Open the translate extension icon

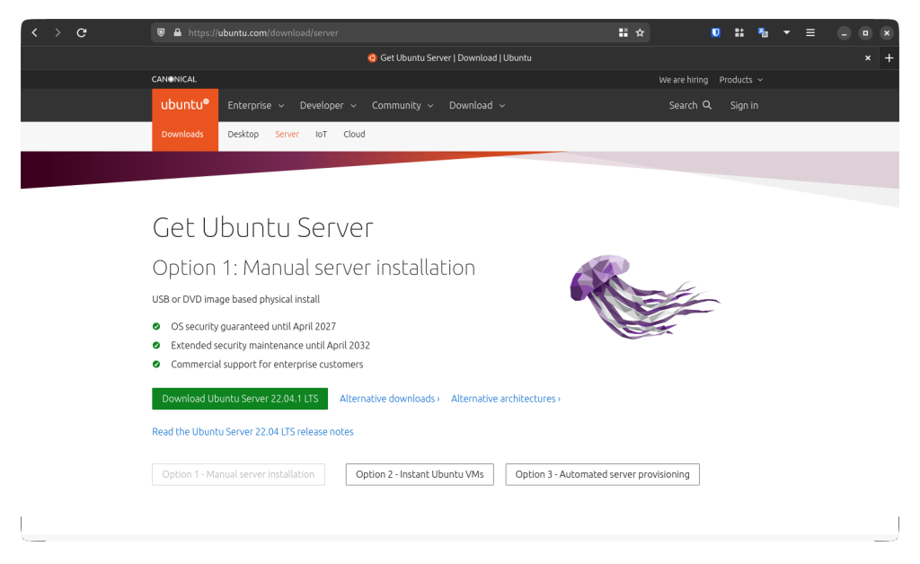pos(763,33)
